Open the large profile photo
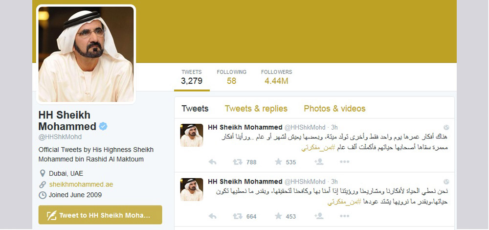 tap(86, 54)
